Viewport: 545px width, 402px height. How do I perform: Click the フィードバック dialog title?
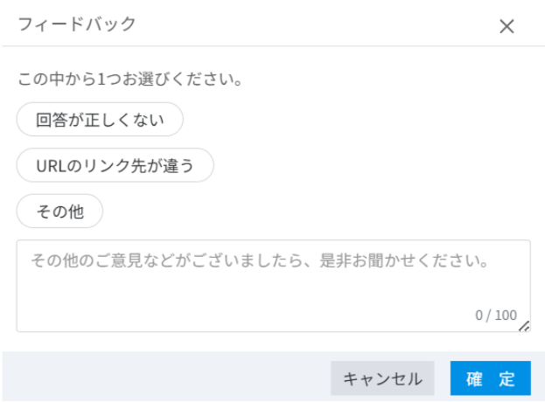tap(77, 24)
